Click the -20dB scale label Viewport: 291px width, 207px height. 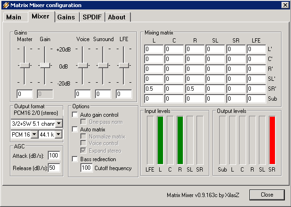[64, 84]
